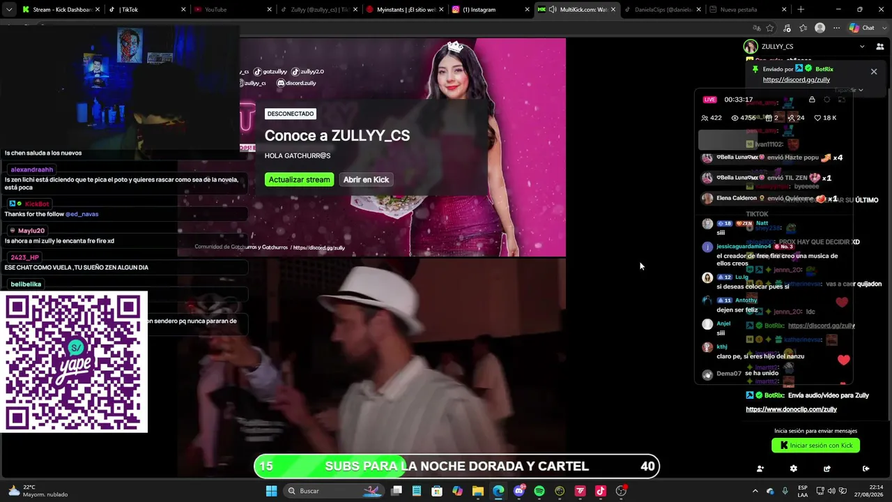Open the chat users list icon beside ZULLYY_CS
The image size is (892, 502).
pyautogui.click(x=879, y=47)
